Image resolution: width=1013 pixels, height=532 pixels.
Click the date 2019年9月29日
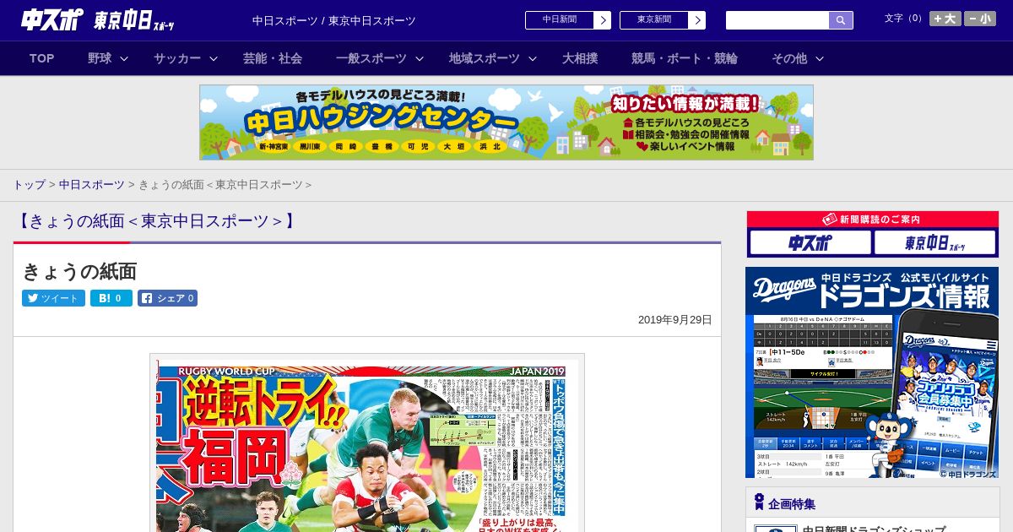(x=675, y=320)
